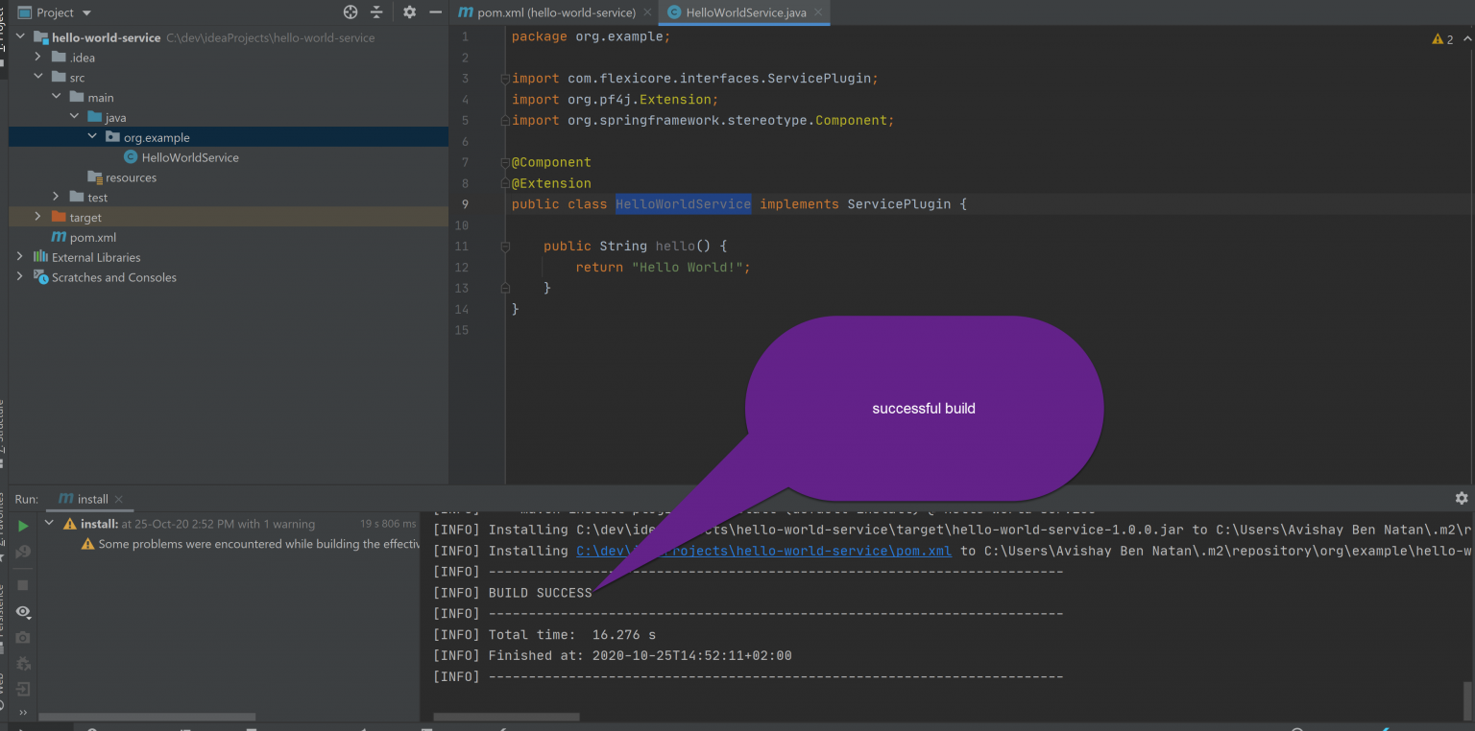This screenshot has height=731, width=1475.
Task: Click the locate (crosshair) icon in Project header
Action: (x=351, y=12)
